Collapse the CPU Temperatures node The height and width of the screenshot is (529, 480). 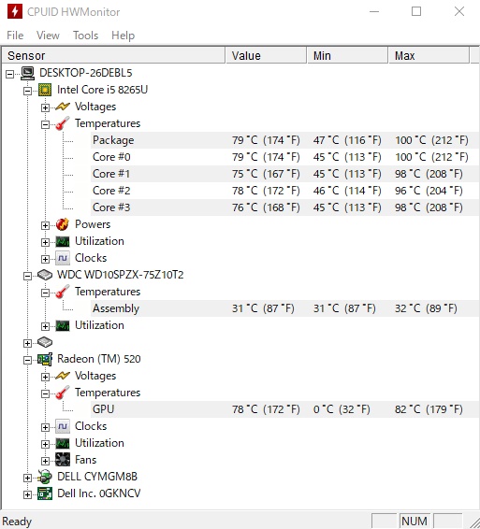pos(45,124)
